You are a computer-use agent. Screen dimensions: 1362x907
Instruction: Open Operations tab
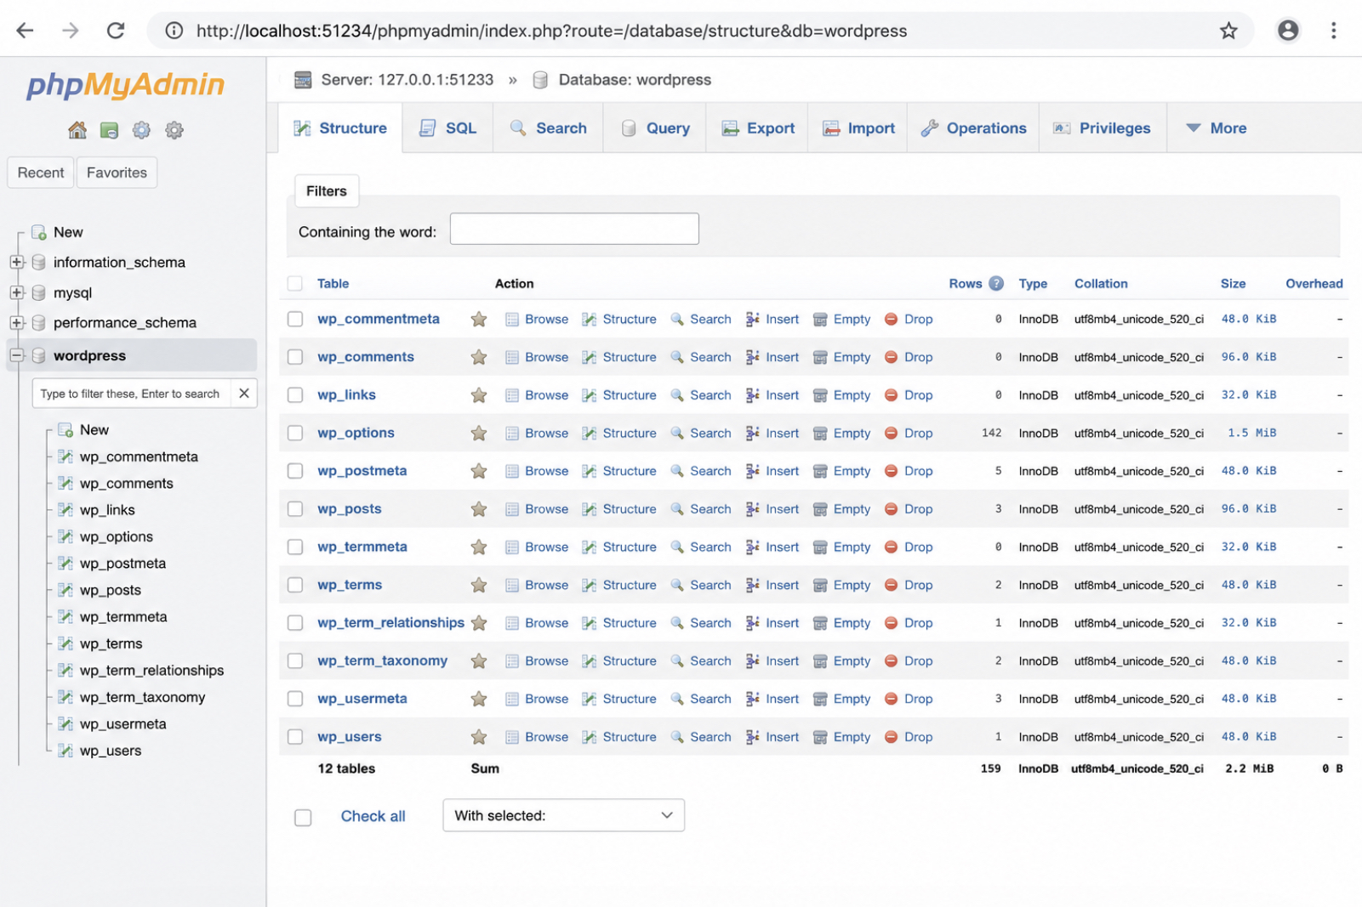point(974,128)
